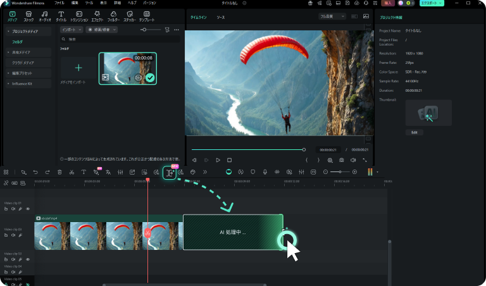Expand 編集プリセット tree section
Viewport: 486px width, 286px height.
[x=8, y=73]
